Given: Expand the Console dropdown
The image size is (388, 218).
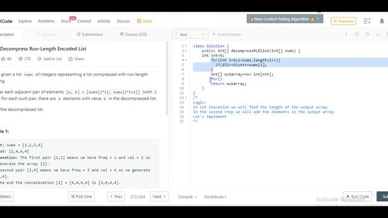Looking at the screenshot, I should [187, 197].
